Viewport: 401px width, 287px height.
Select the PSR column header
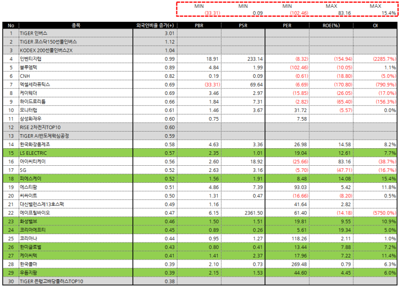pos(243,25)
